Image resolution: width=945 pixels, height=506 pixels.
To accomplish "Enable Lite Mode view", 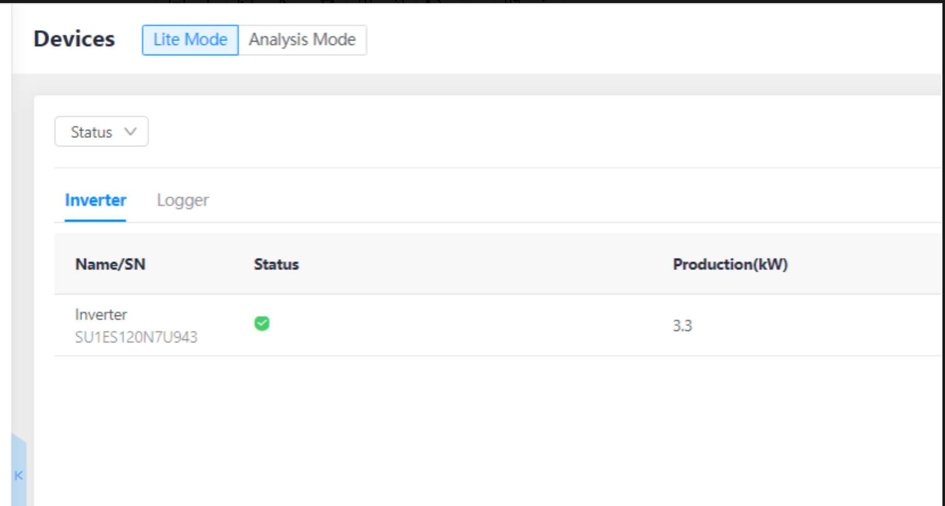I will 189,40.
